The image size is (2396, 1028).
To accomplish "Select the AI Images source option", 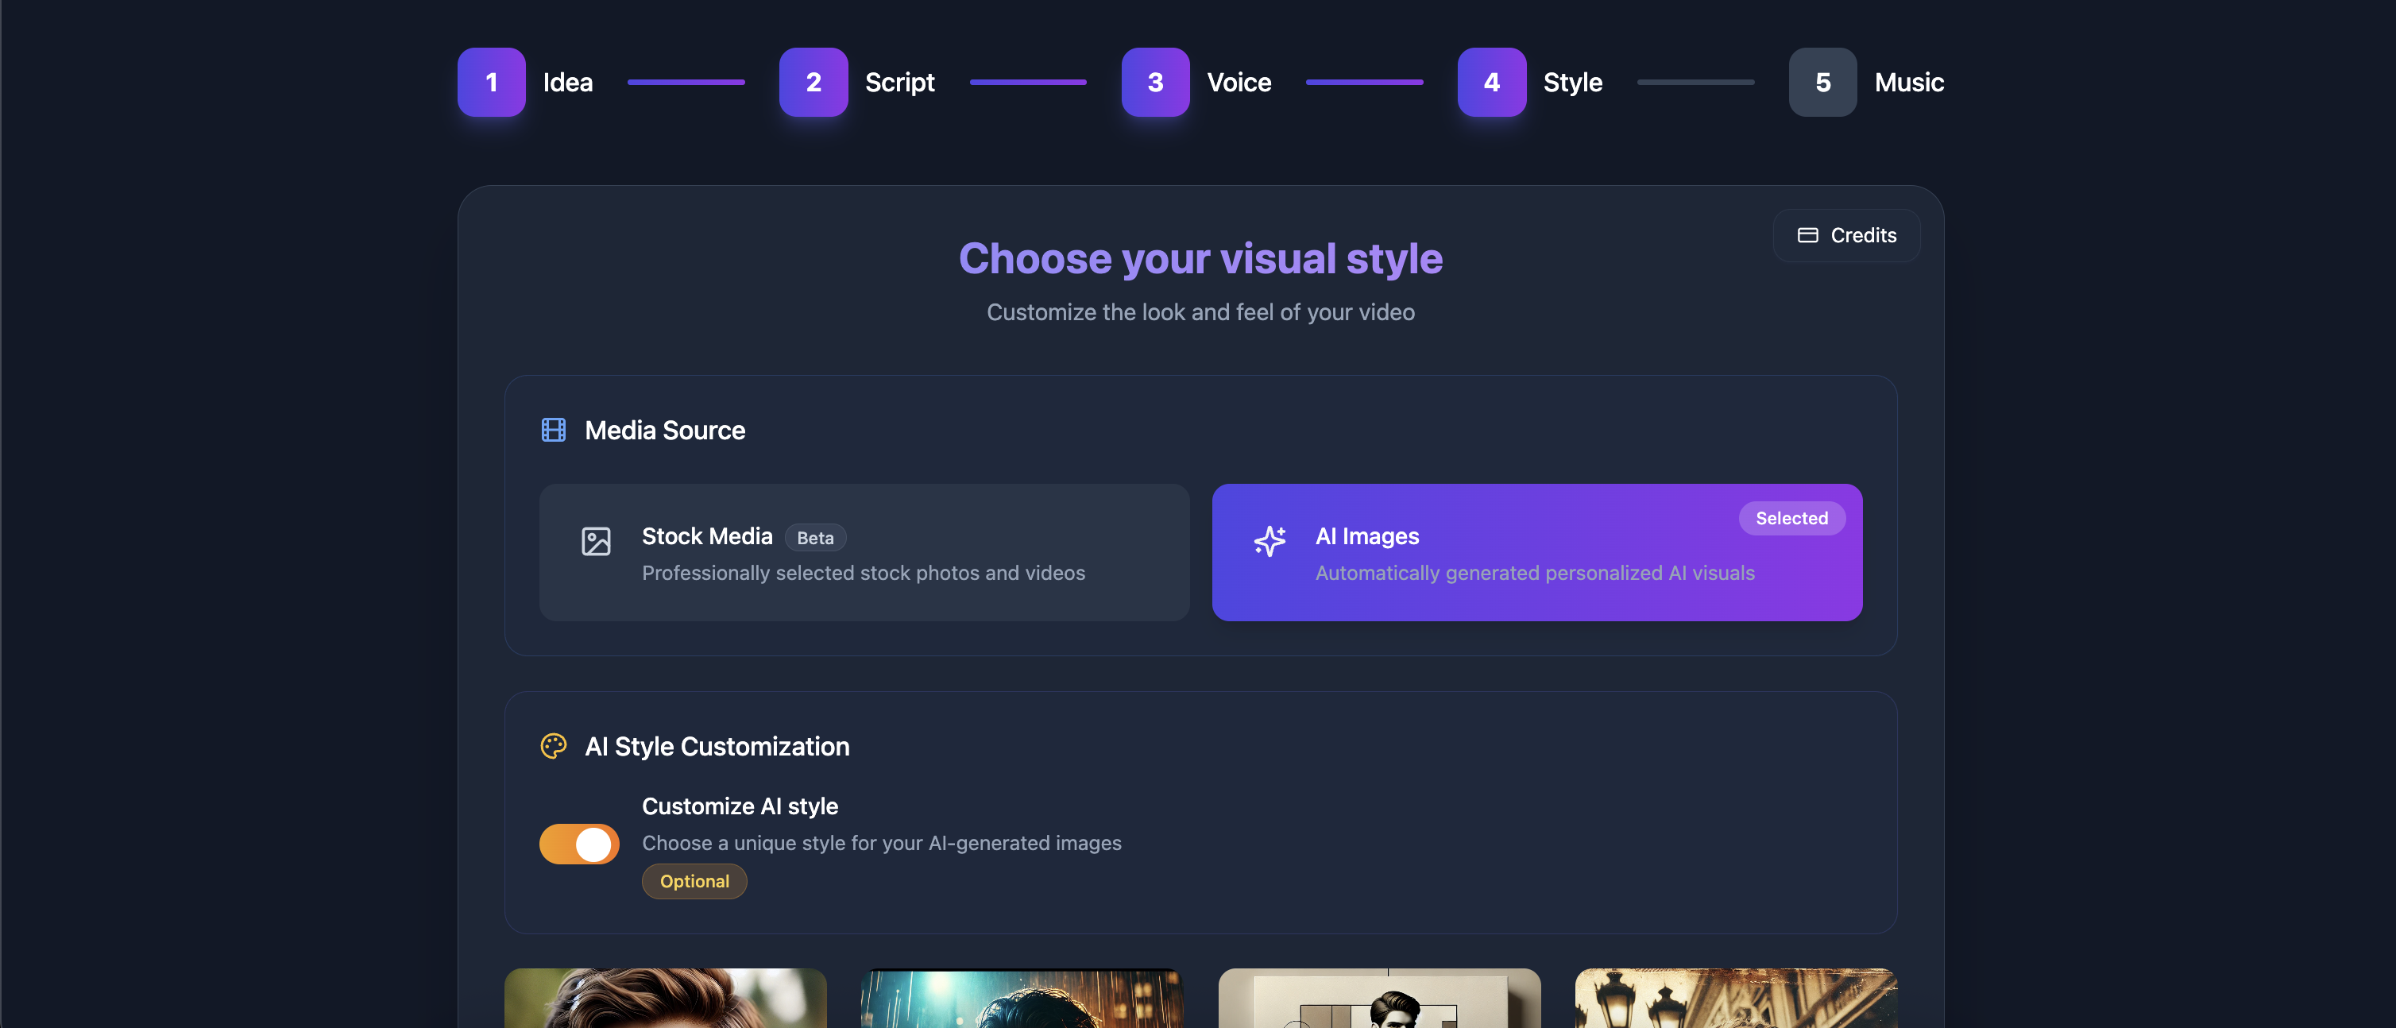I will point(1536,553).
